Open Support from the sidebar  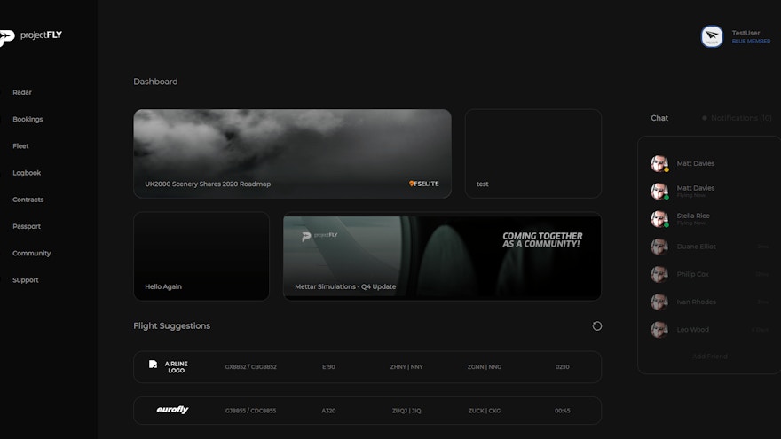click(x=26, y=280)
